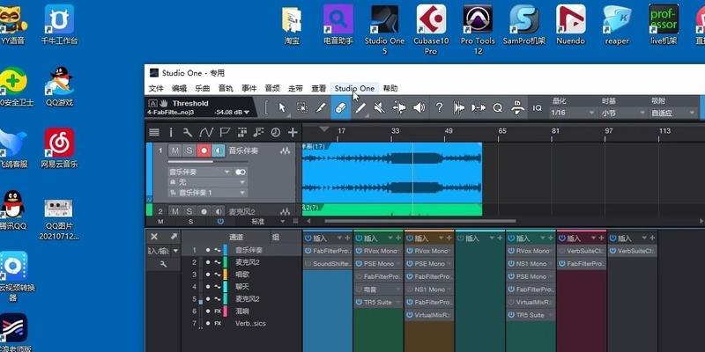Adjust track 1 volume slider
This screenshot has height=352, width=705.
pyautogui.click(x=208, y=162)
